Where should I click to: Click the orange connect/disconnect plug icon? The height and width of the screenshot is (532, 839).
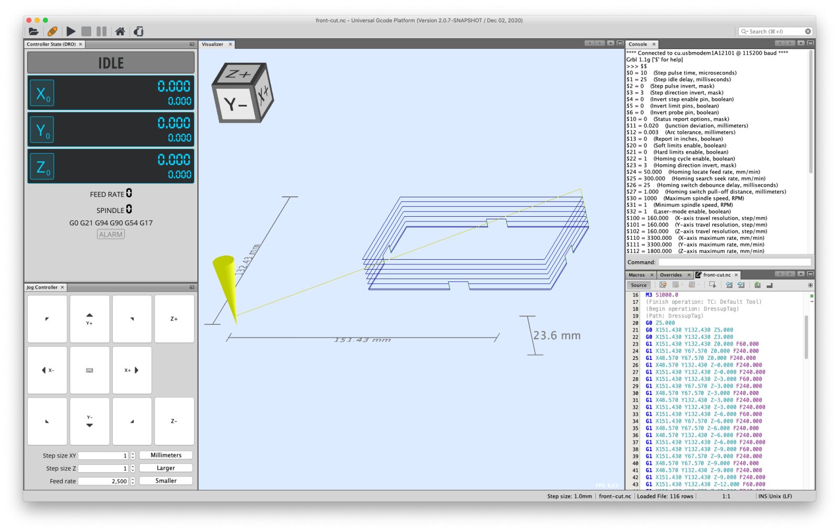pyautogui.click(x=52, y=31)
